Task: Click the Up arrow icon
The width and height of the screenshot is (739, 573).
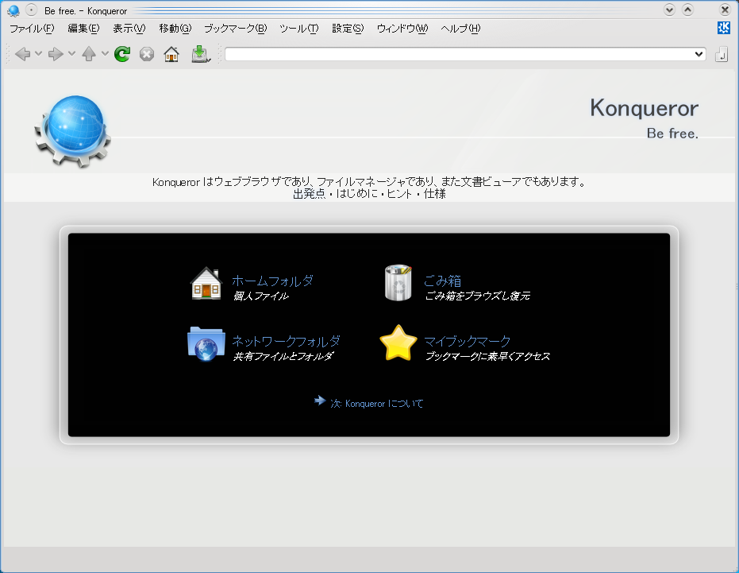Action: point(89,54)
